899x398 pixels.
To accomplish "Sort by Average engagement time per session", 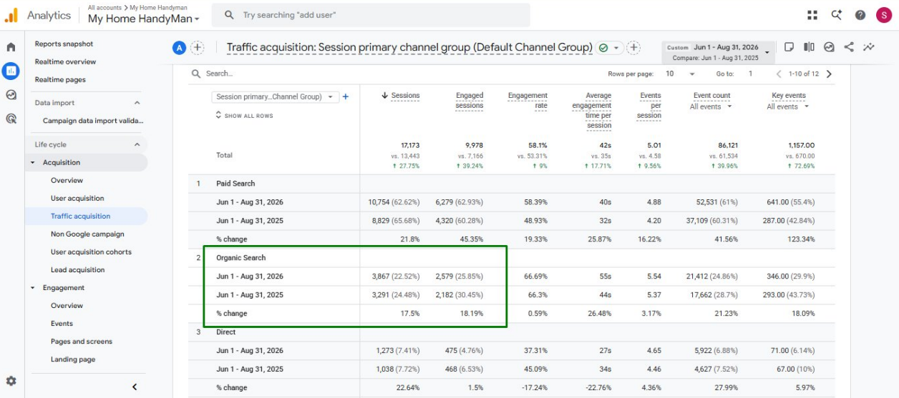I will pyautogui.click(x=592, y=110).
